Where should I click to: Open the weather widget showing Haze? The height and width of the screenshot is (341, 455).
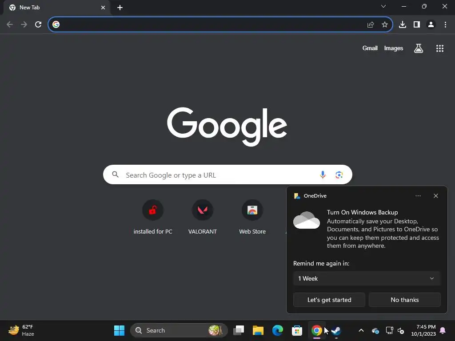click(21, 330)
